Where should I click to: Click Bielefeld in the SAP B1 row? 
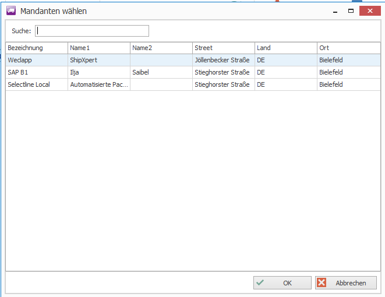click(349, 72)
